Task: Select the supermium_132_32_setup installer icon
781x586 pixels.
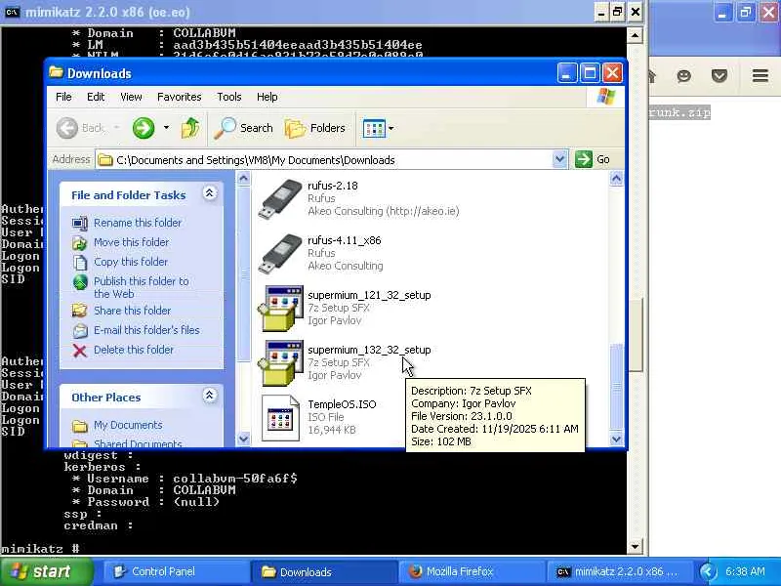Action: (280, 363)
